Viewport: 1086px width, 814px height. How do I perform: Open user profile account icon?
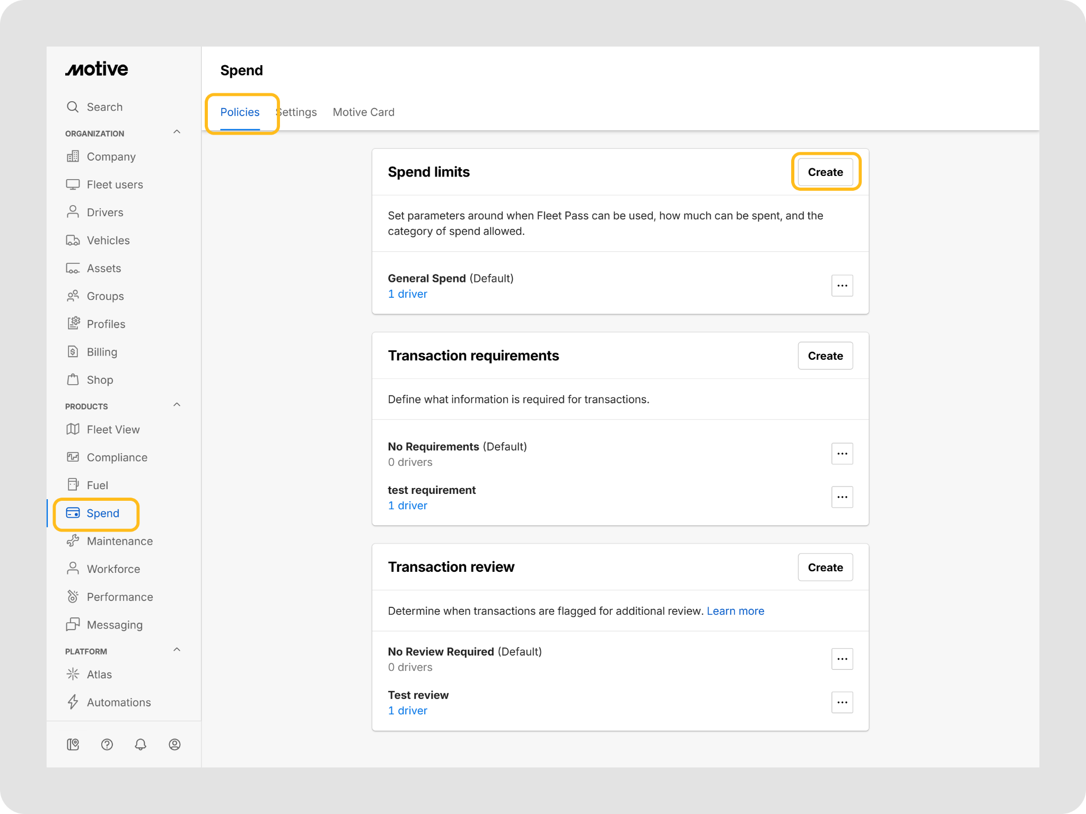[174, 745]
